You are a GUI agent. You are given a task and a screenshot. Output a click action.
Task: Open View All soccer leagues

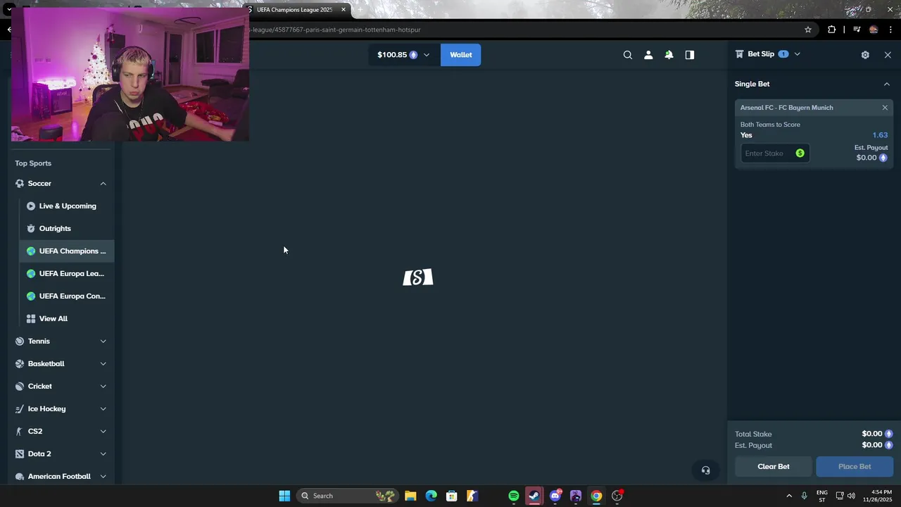pyautogui.click(x=67, y=319)
